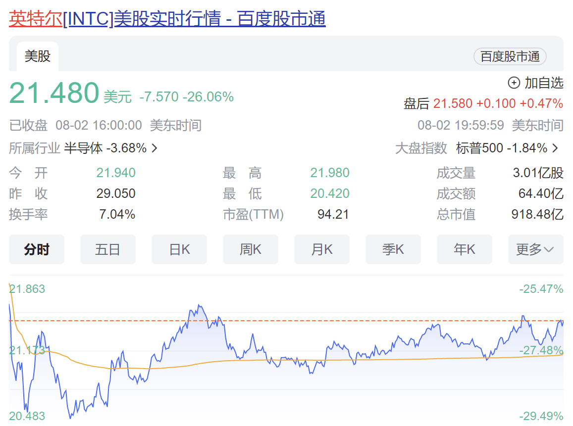Switch to the 季K chart tab
Image resolution: width=573 pixels, height=426 pixels.
pyautogui.click(x=393, y=249)
